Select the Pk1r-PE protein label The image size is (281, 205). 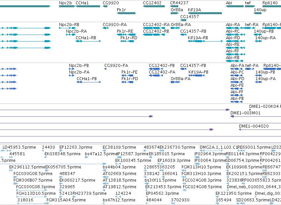[129, 72]
